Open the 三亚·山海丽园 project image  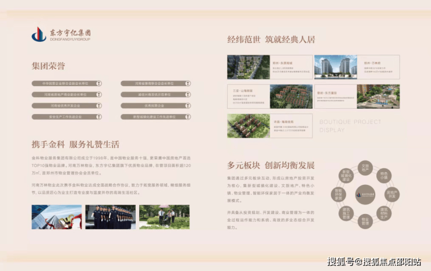click(x=291, y=97)
